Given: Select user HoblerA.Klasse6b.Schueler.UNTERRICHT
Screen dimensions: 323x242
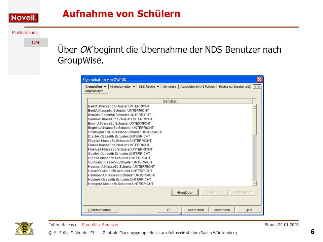Looking at the screenshot, I should [x=120, y=179].
